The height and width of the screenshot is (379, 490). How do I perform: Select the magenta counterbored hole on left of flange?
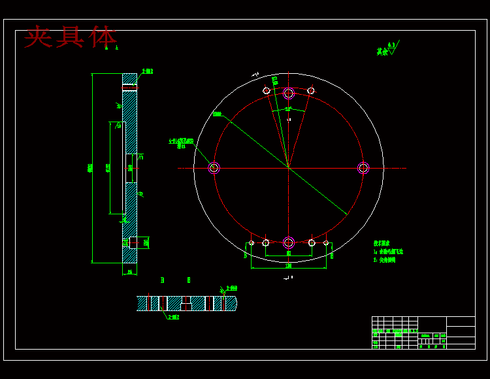(214, 168)
